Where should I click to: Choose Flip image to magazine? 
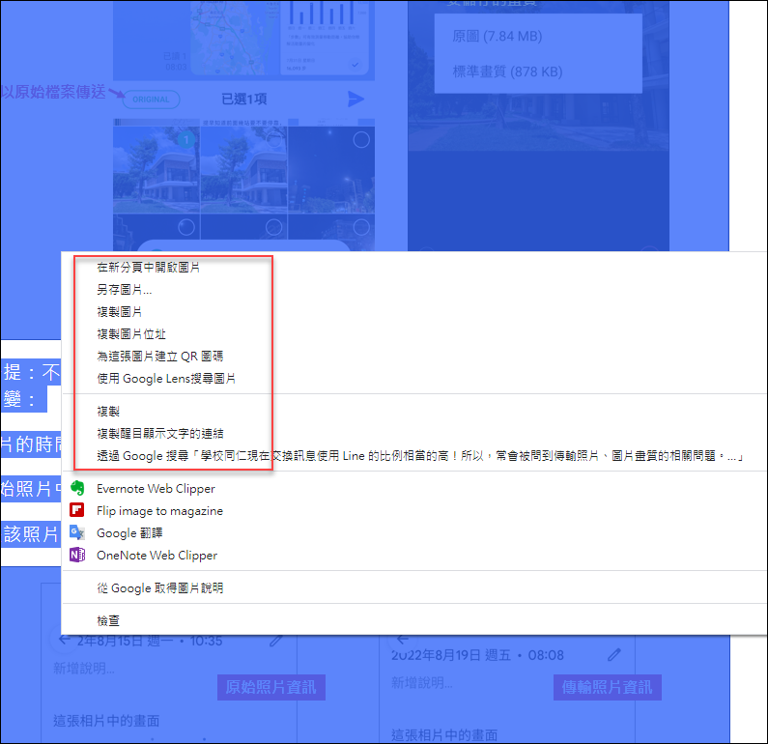(x=159, y=511)
